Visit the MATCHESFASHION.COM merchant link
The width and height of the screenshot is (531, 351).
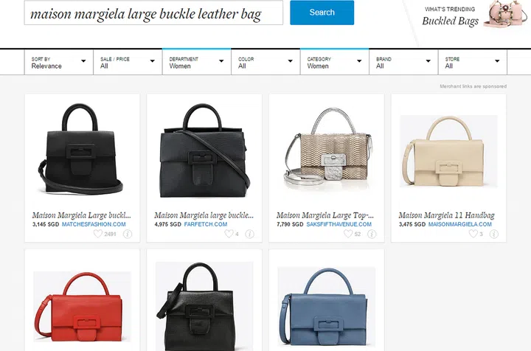(94, 224)
